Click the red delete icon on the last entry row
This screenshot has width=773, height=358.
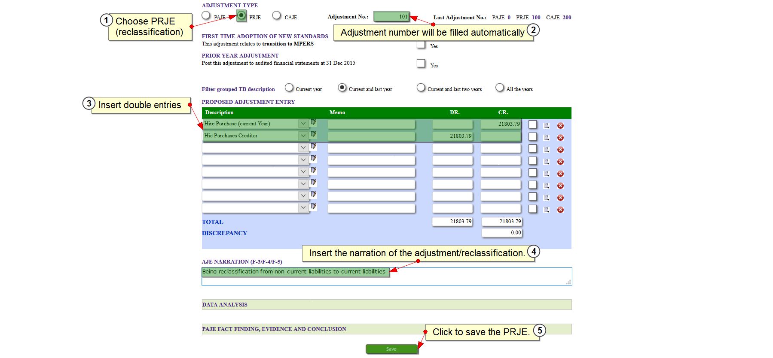(x=560, y=210)
